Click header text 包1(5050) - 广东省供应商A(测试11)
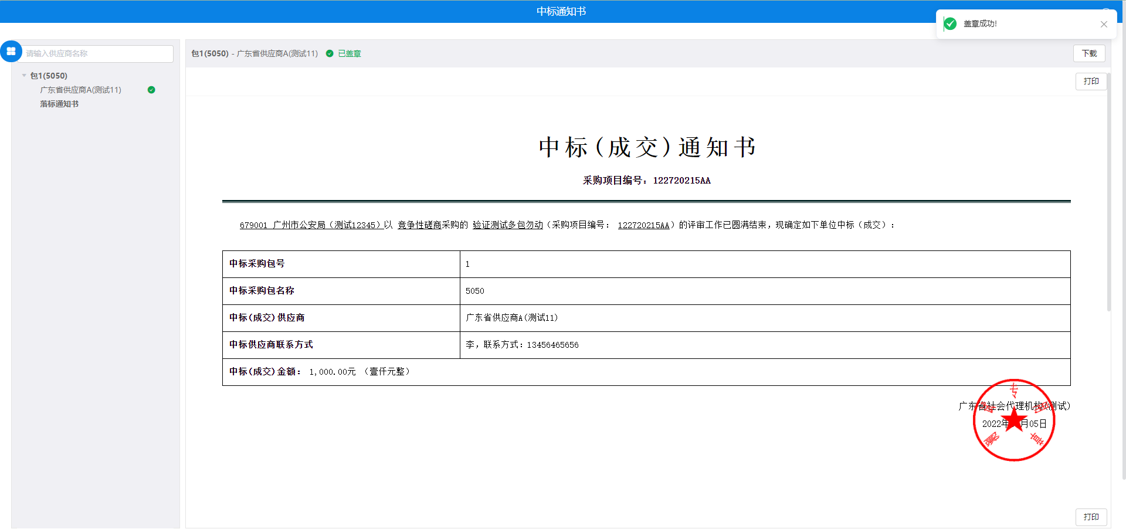Image resolution: width=1126 pixels, height=529 pixels. click(255, 53)
